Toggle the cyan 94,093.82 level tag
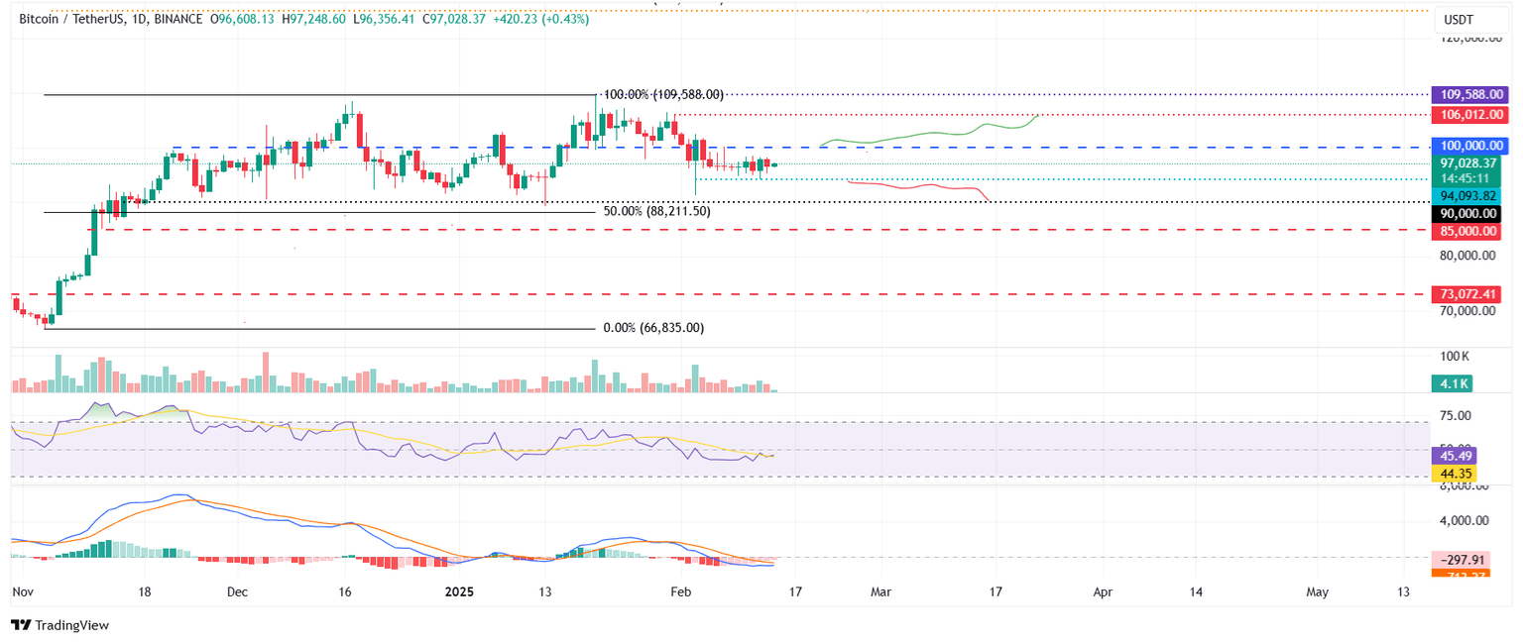 (1468, 195)
